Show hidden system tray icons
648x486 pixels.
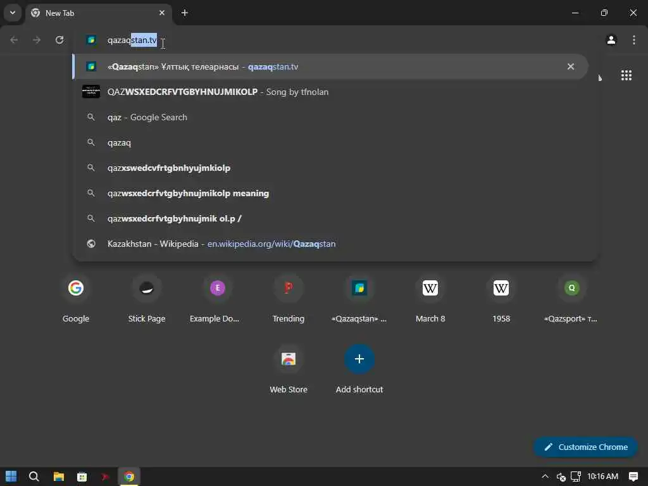point(545,477)
